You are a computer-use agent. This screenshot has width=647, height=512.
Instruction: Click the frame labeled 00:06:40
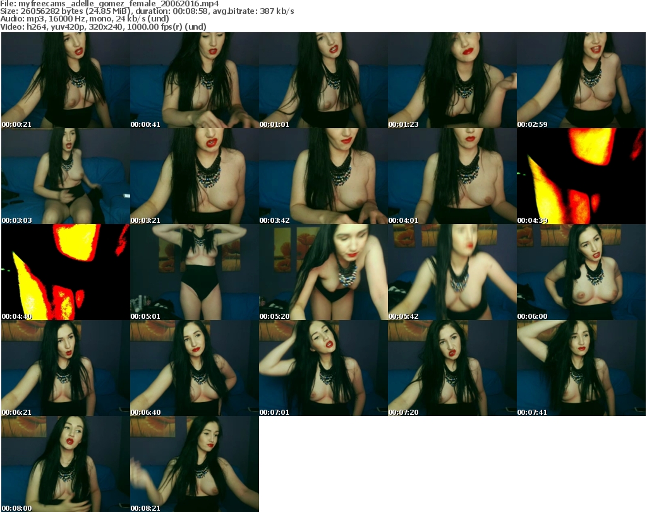click(x=195, y=368)
